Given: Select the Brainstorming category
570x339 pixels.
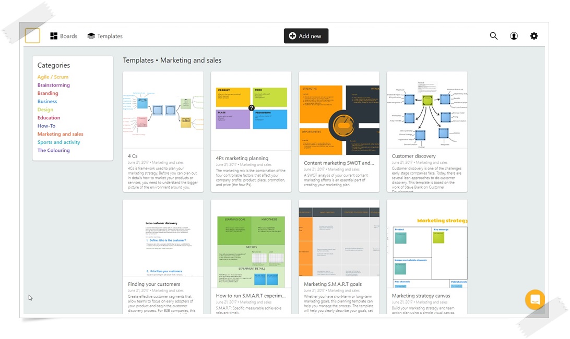Looking at the screenshot, I should [x=53, y=85].
